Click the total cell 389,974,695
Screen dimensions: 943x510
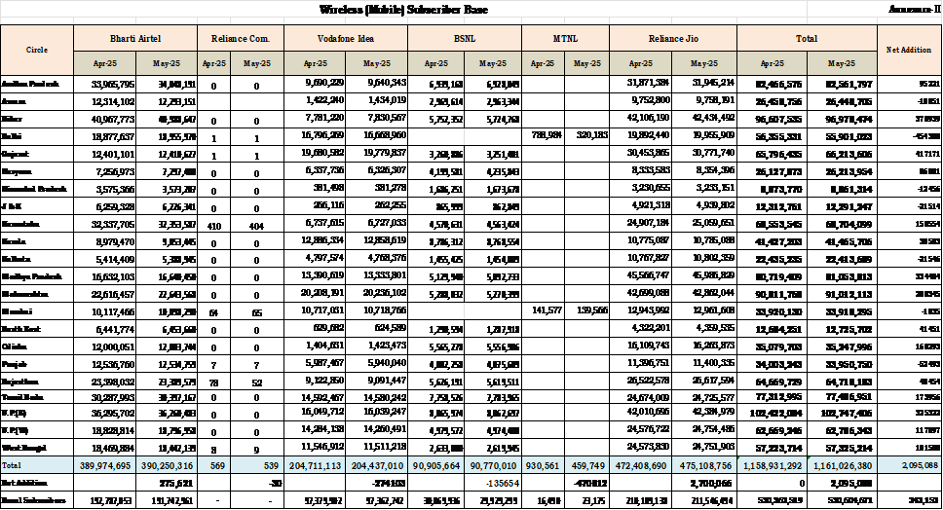coord(104,465)
